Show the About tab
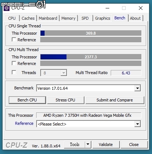This screenshot has height=154, width=152. [x=135, y=18]
